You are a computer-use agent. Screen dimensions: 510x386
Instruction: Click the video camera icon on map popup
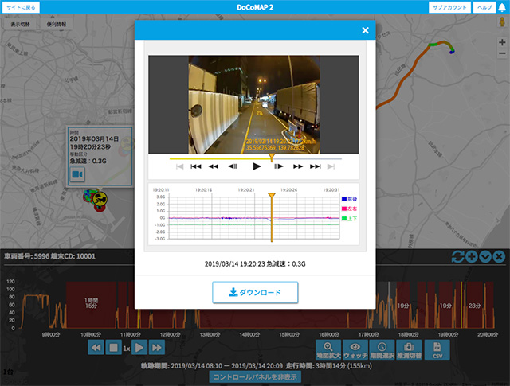point(79,174)
